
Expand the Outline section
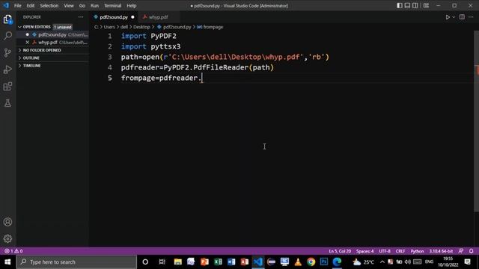tap(53, 58)
